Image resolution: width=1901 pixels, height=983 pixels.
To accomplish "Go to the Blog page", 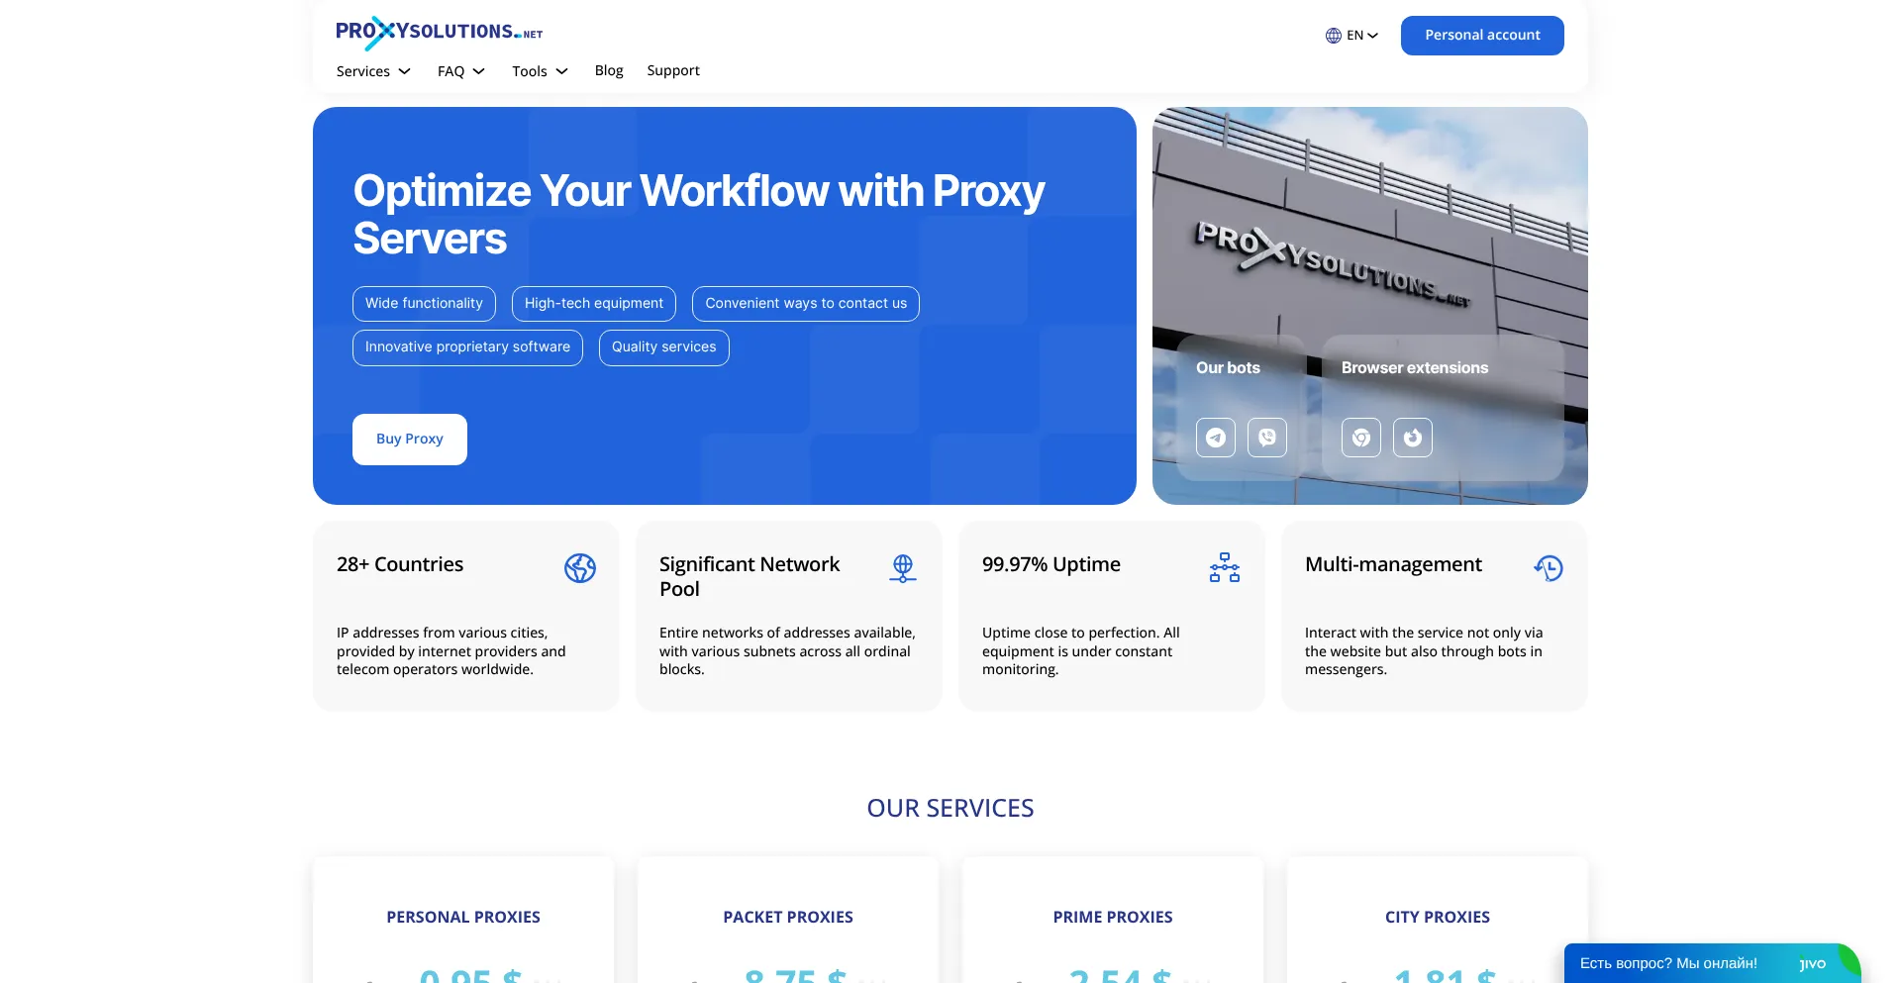I will [x=609, y=70].
